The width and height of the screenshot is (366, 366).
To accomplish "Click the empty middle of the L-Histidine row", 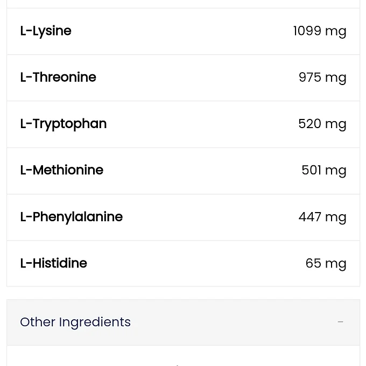I will (x=194, y=263).
